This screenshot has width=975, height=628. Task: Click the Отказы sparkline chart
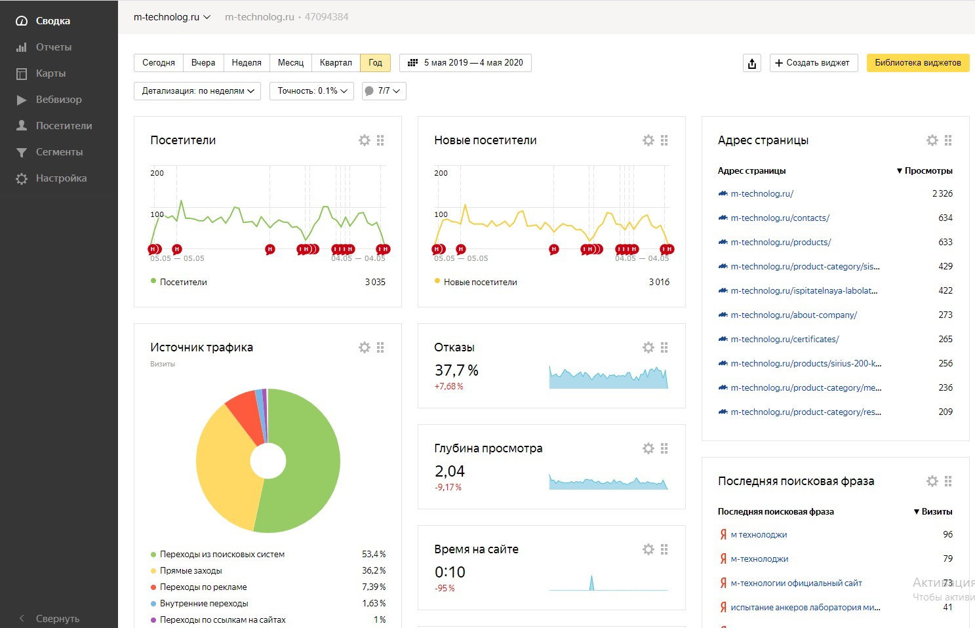(608, 377)
